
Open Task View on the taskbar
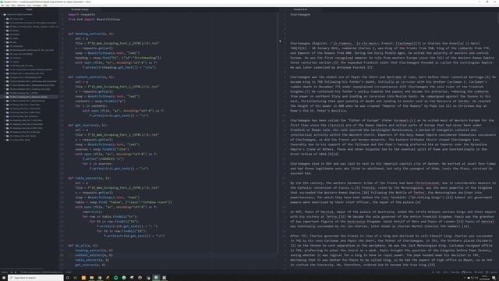pos(76,278)
